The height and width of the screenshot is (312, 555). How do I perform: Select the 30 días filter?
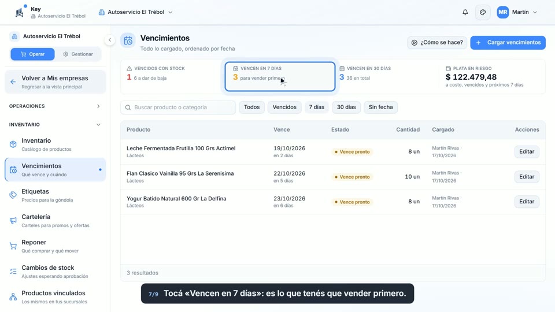click(346, 107)
